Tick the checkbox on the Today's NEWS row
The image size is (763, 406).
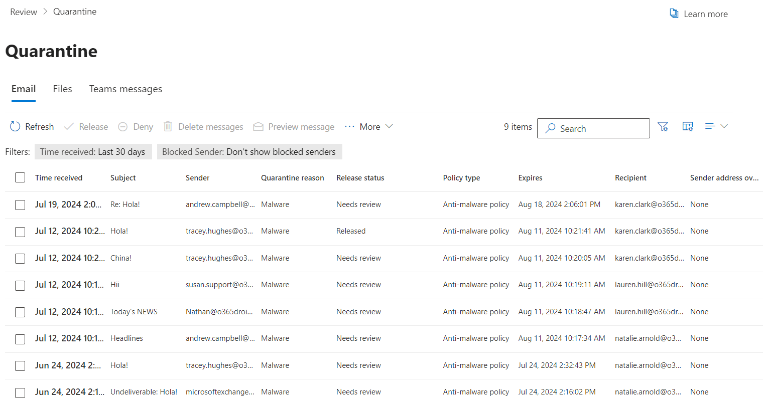(x=20, y=312)
